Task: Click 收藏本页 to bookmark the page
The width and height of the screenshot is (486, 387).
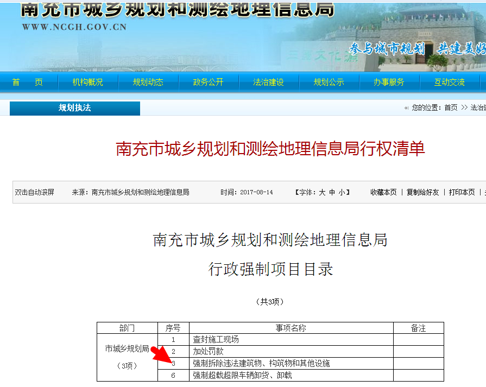Action: pos(383,193)
